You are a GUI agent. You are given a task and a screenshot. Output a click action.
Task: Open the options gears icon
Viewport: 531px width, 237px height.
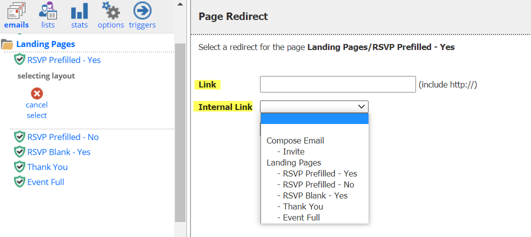pyautogui.click(x=110, y=11)
